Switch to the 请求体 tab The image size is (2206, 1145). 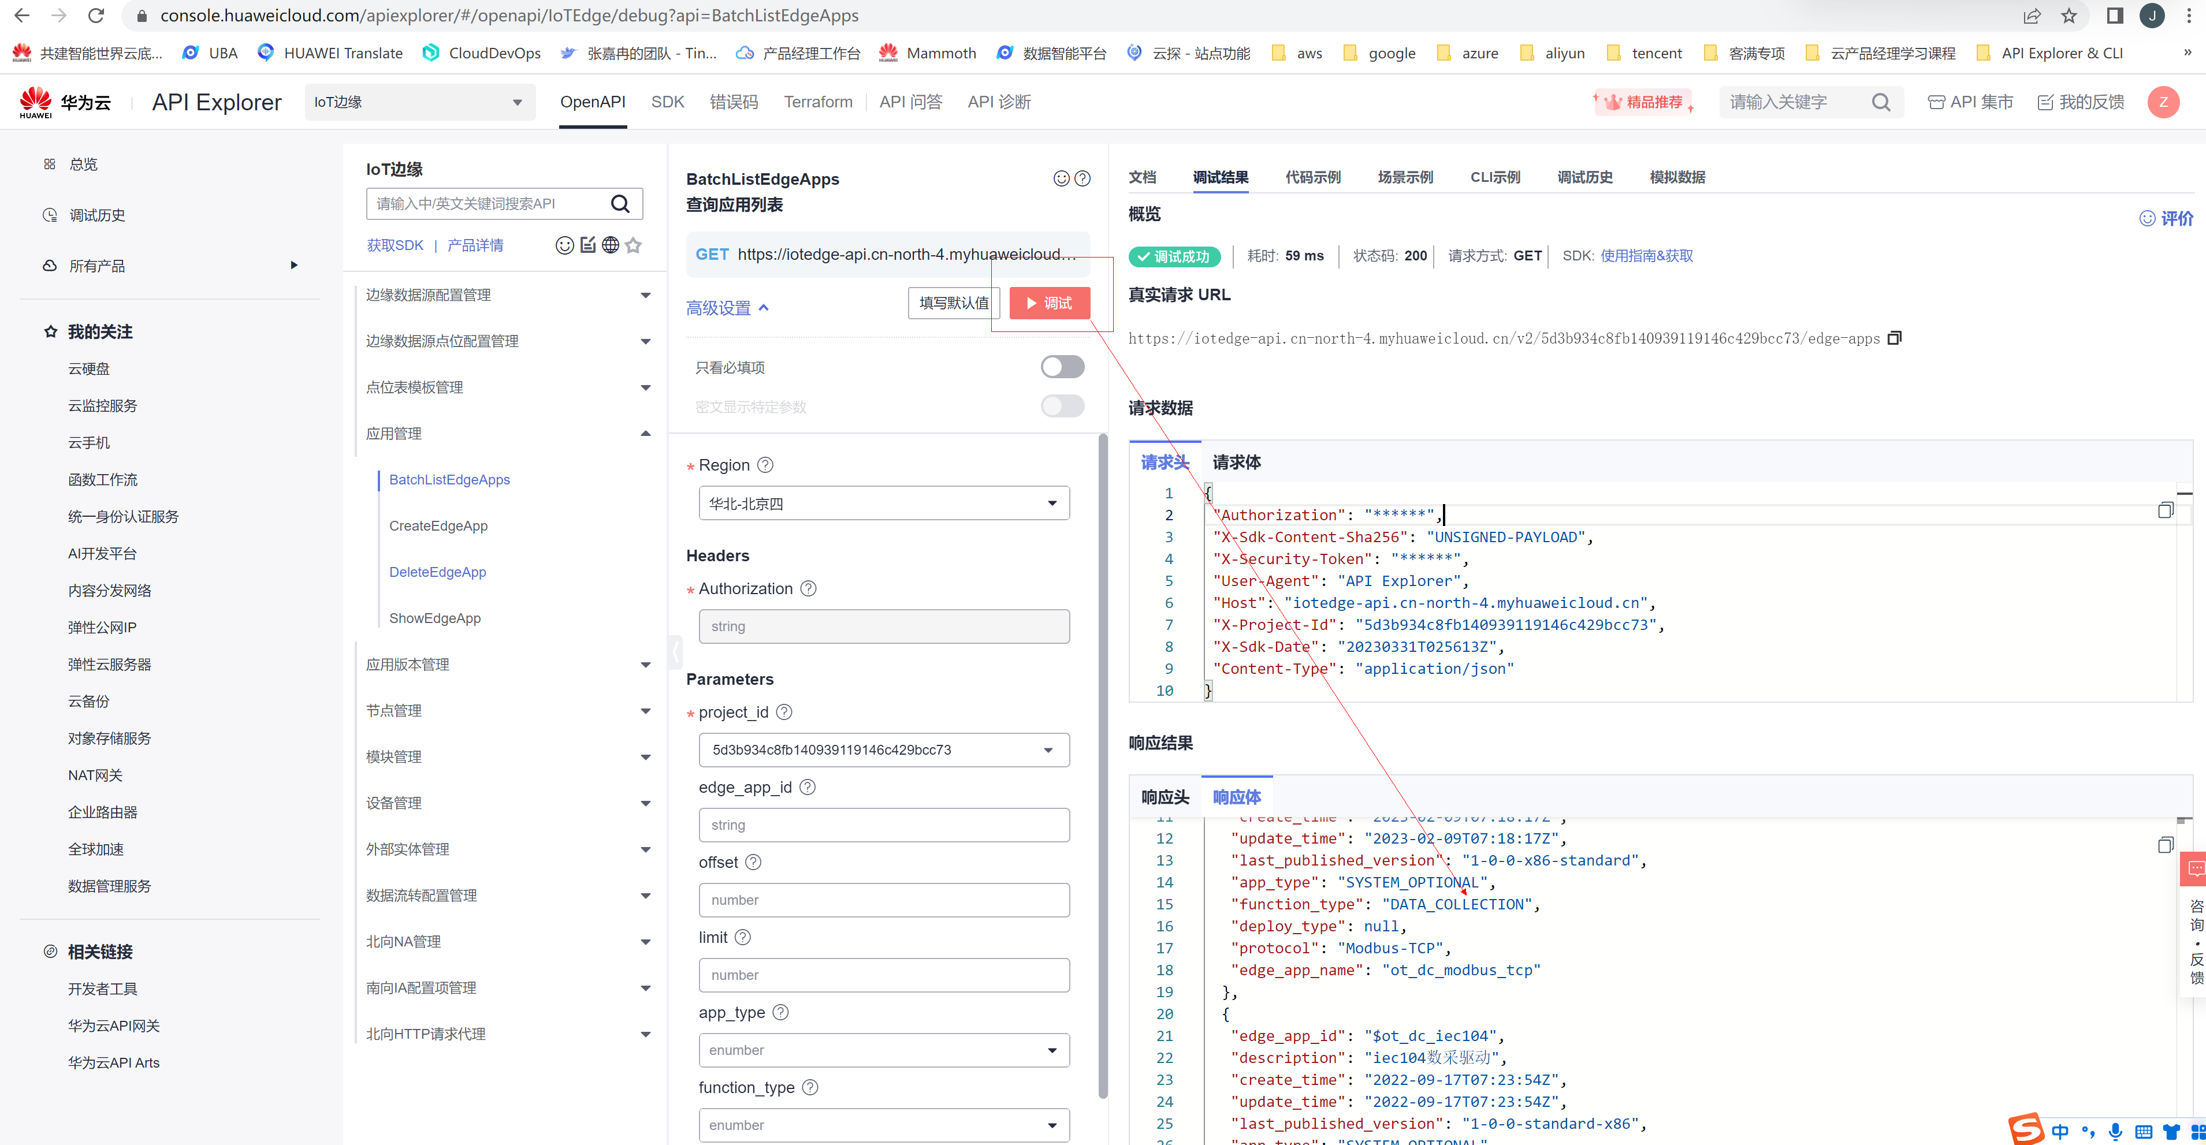pos(1236,463)
